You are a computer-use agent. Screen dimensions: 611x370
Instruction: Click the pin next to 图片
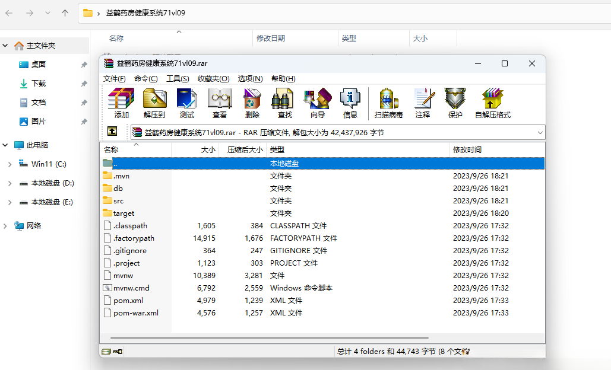[x=84, y=122]
